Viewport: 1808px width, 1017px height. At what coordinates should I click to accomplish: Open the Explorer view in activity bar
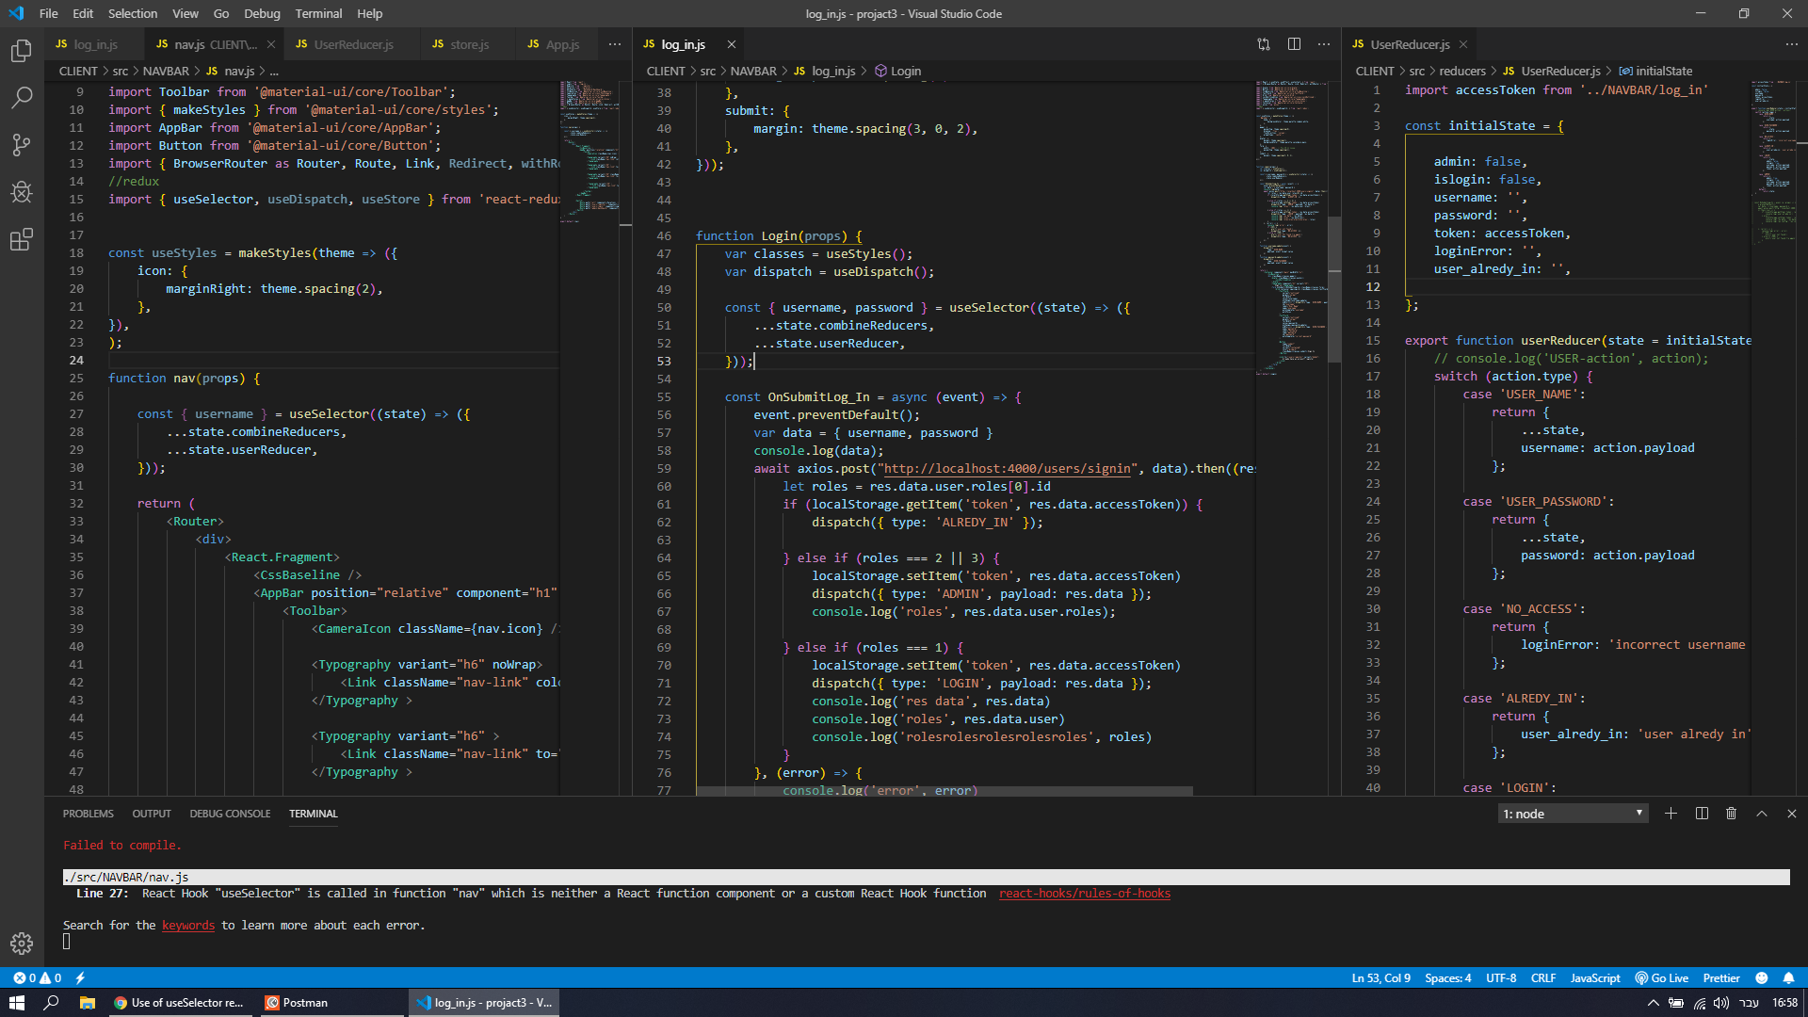[22, 51]
